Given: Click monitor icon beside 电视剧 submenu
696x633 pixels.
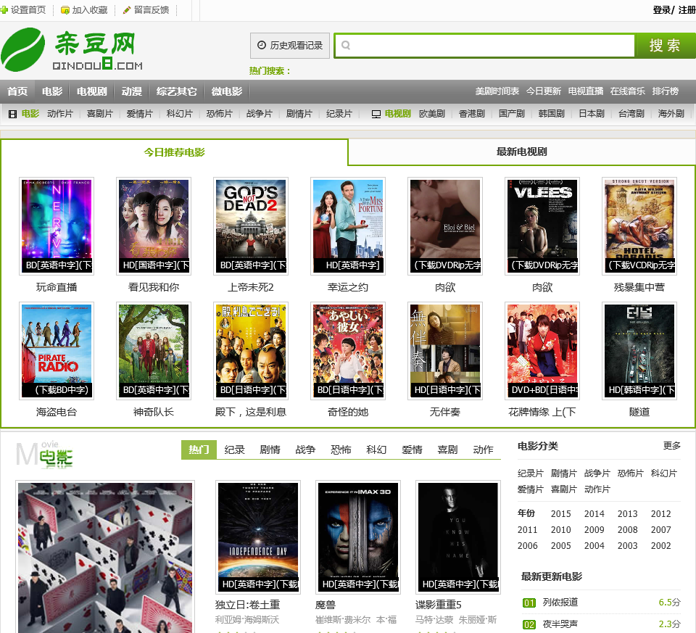Looking at the screenshot, I should (x=376, y=114).
